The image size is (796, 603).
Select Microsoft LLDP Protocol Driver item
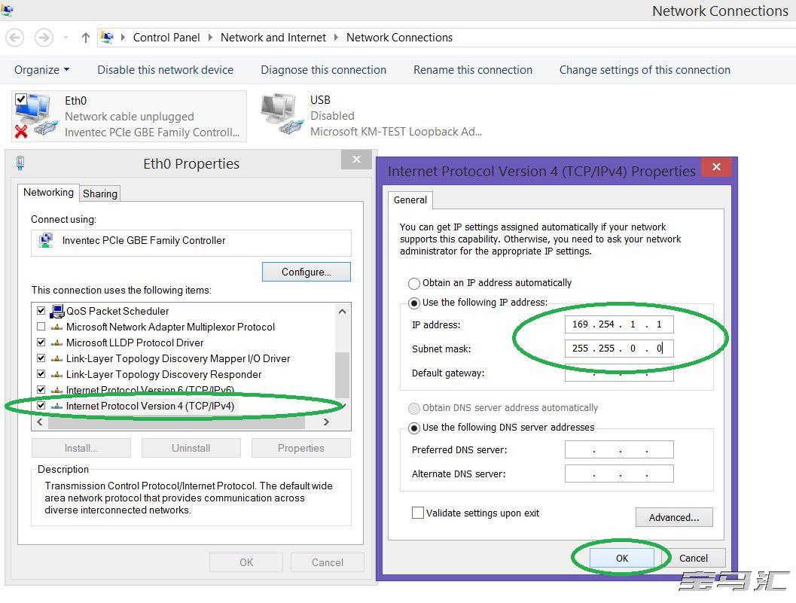[x=135, y=343]
